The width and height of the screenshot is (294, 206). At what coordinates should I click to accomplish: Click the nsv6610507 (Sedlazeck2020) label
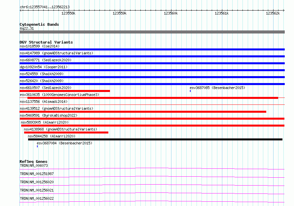(x=46, y=88)
